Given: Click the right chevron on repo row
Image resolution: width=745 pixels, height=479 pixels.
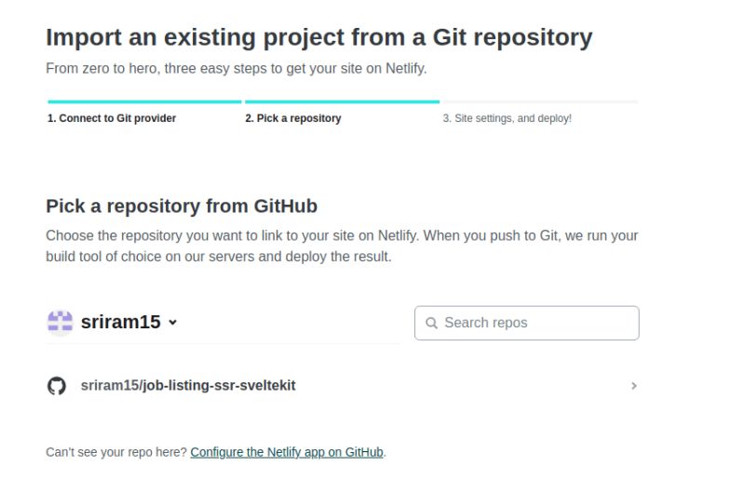Looking at the screenshot, I should pyautogui.click(x=634, y=386).
